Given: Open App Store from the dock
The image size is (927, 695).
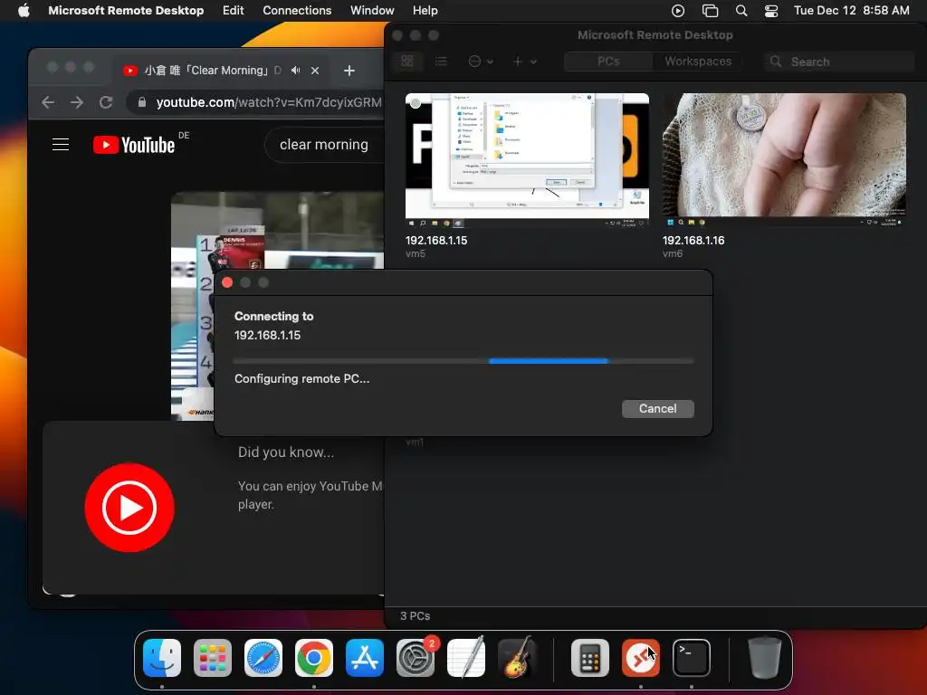Looking at the screenshot, I should pyautogui.click(x=365, y=658).
